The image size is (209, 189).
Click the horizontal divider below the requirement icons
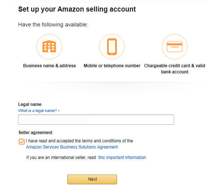click(x=116, y=83)
